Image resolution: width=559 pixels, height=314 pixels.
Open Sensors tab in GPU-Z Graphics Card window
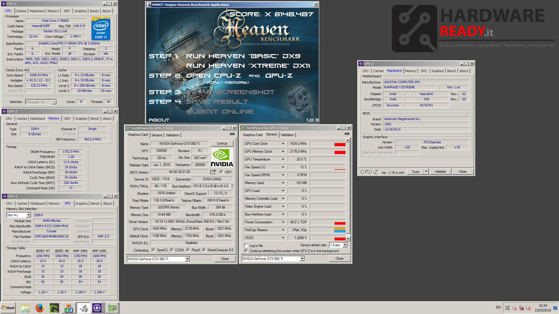click(157, 135)
